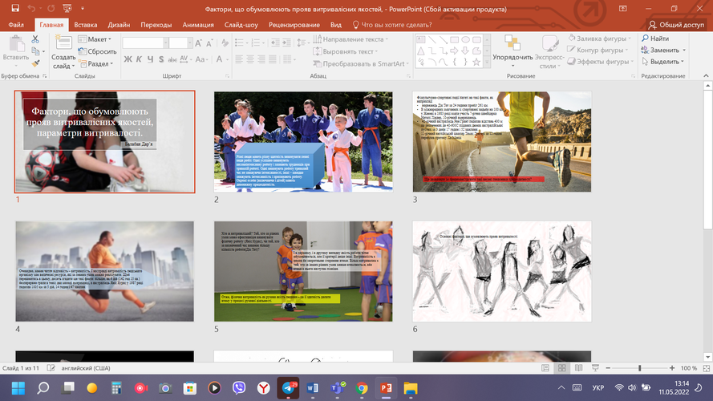Open Chrome from the Windows taskbar
The height and width of the screenshot is (401, 713).
[x=362, y=388]
